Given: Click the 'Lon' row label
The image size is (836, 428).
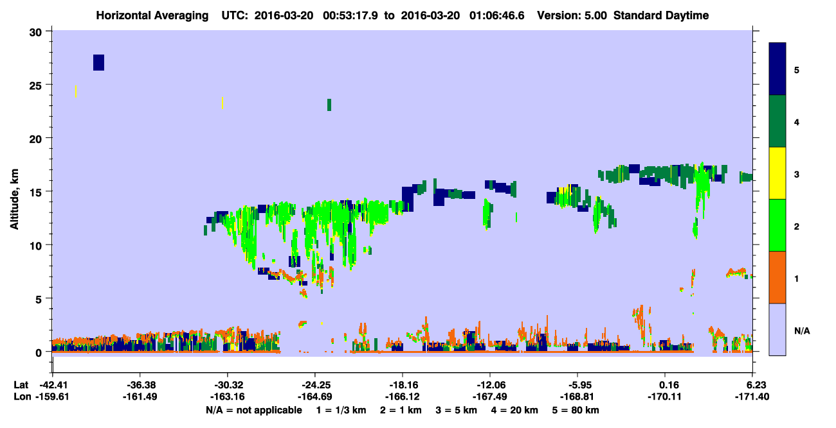Looking at the screenshot, I should pyautogui.click(x=21, y=397).
